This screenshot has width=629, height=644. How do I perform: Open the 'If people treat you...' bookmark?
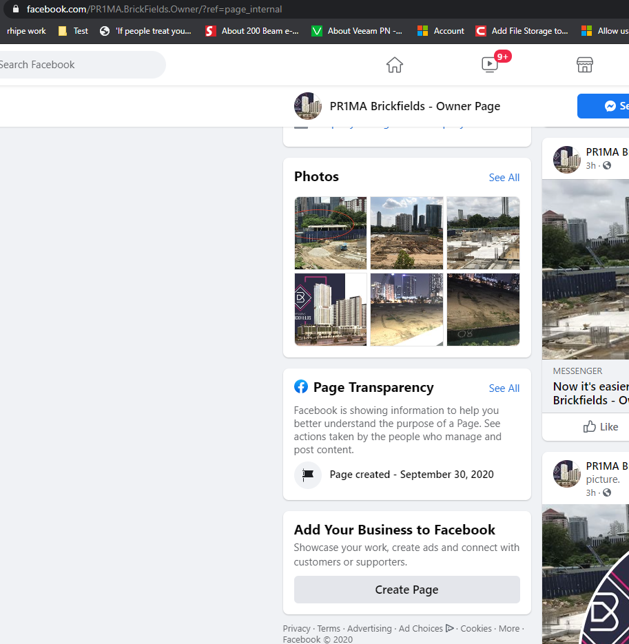[145, 31]
